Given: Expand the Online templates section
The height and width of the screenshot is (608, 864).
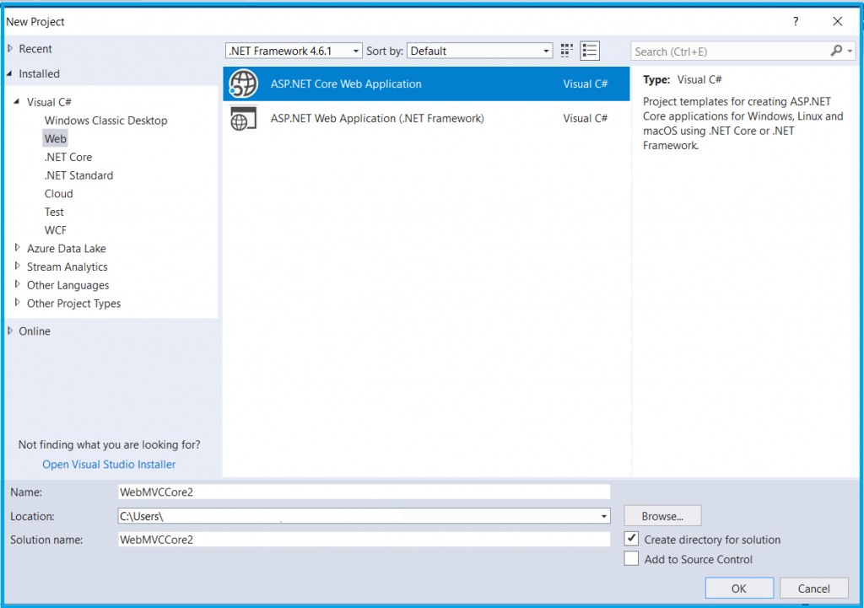Looking at the screenshot, I should coord(10,331).
